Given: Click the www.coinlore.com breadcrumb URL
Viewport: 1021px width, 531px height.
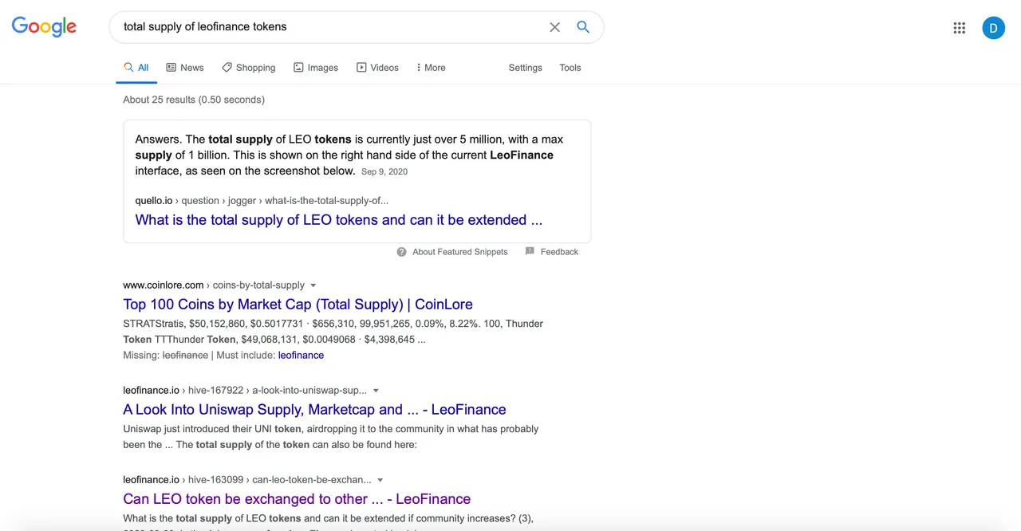Looking at the screenshot, I should [x=214, y=285].
